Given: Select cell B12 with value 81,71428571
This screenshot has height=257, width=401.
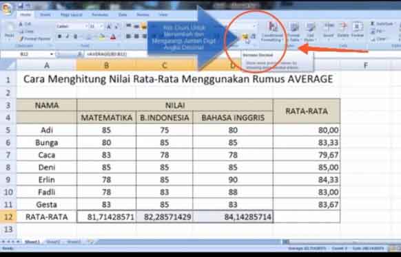Looking at the screenshot, I should (x=106, y=216).
